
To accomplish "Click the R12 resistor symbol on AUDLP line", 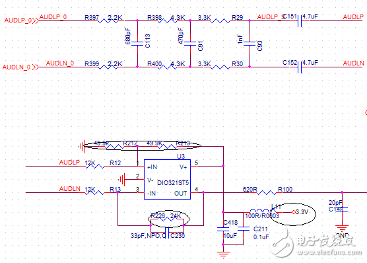I will pyautogui.click(x=94, y=166).
